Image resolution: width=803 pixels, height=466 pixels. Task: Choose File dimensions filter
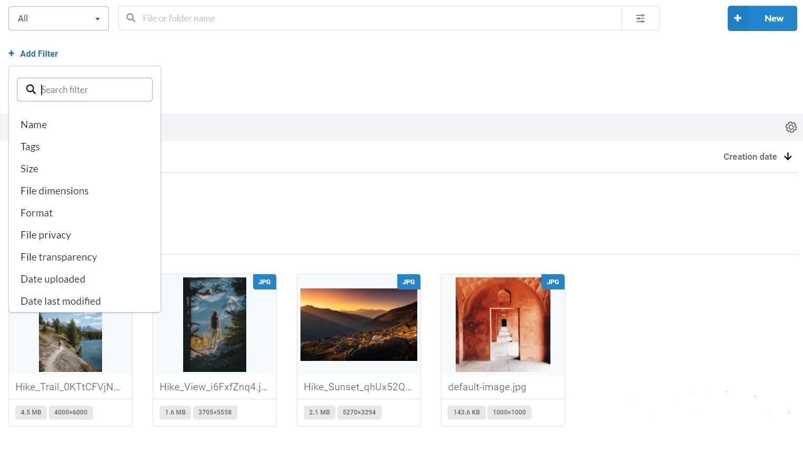55,191
